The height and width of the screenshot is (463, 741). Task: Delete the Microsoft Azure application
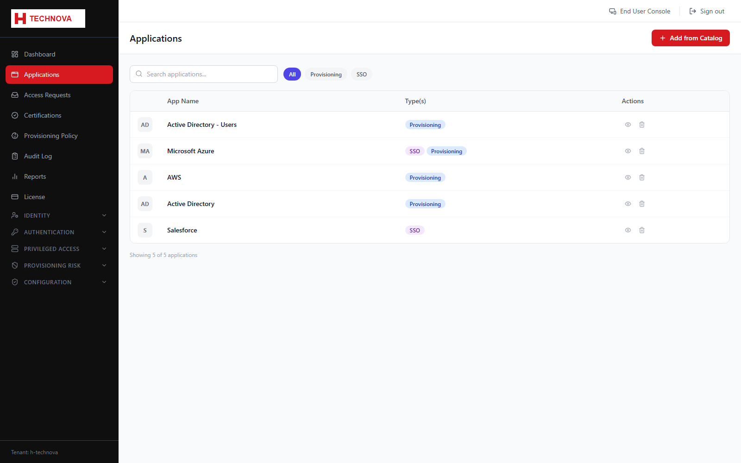[x=642, y=151]
